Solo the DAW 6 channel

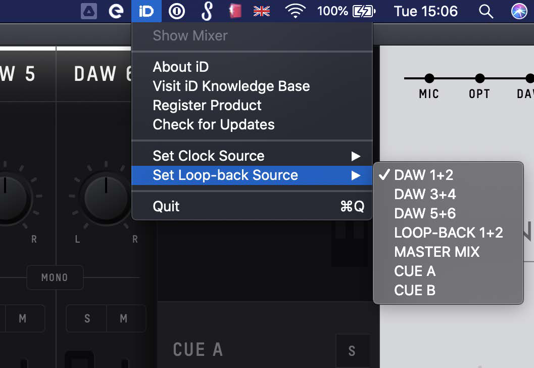[87, 318]
